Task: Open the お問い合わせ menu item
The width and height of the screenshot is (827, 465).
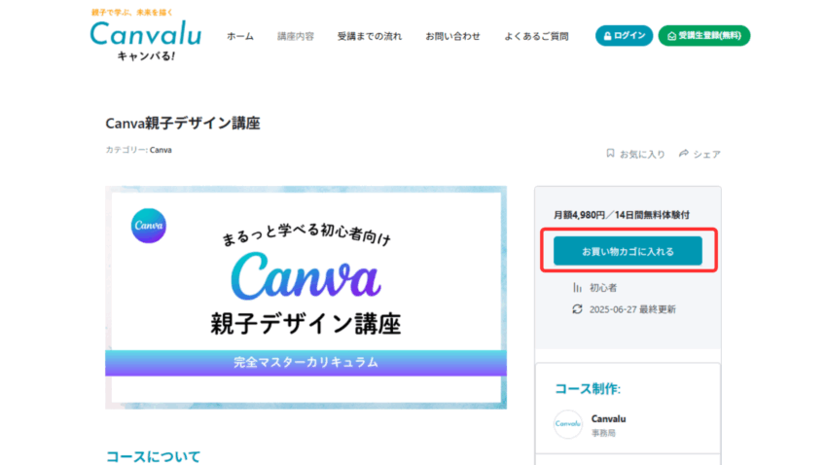Action: click(x=452, y=36)
